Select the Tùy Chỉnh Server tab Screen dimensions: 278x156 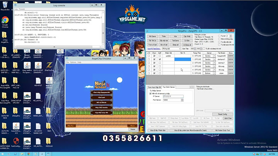coord(169,87)
